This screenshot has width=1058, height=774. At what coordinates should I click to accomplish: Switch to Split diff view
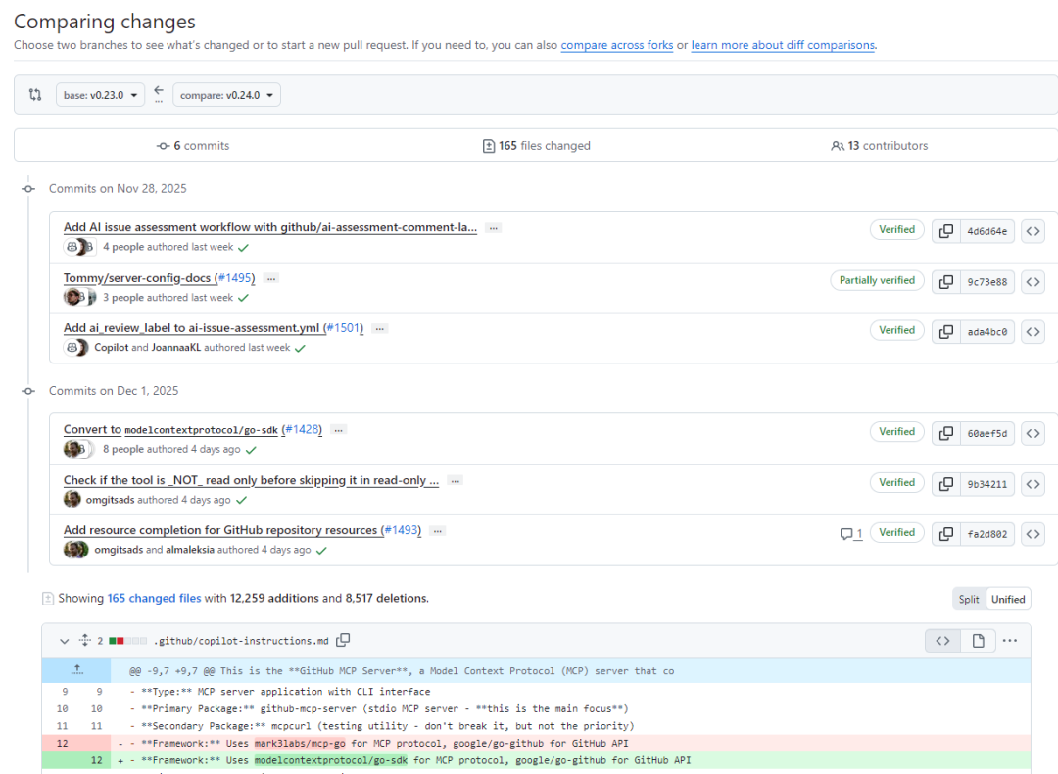tap(968, 598)
